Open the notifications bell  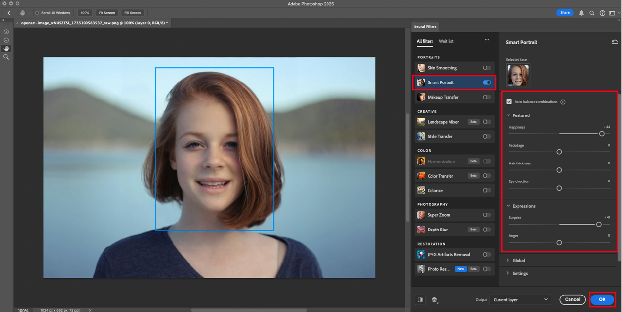(x=581, y=13)
